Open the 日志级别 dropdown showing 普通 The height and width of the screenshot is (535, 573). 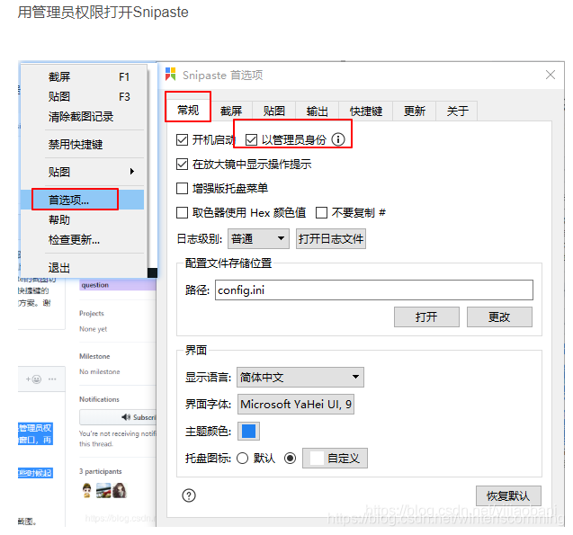point(258,239)
